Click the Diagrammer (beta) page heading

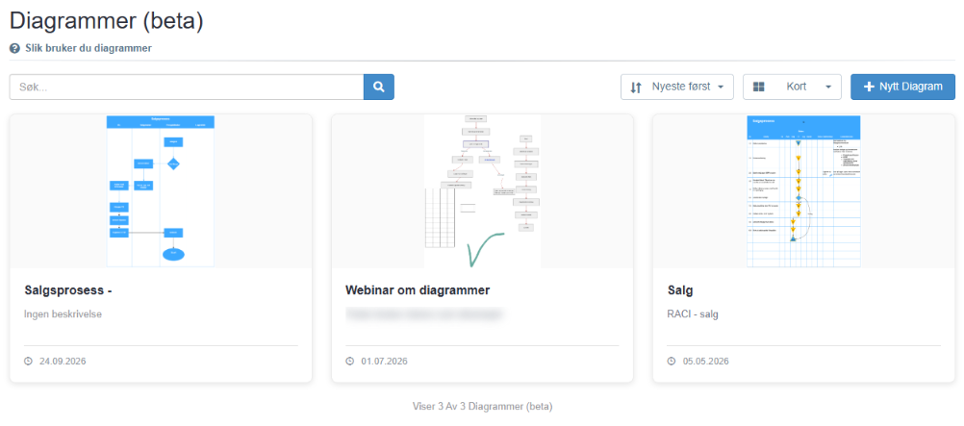point(107,20)
